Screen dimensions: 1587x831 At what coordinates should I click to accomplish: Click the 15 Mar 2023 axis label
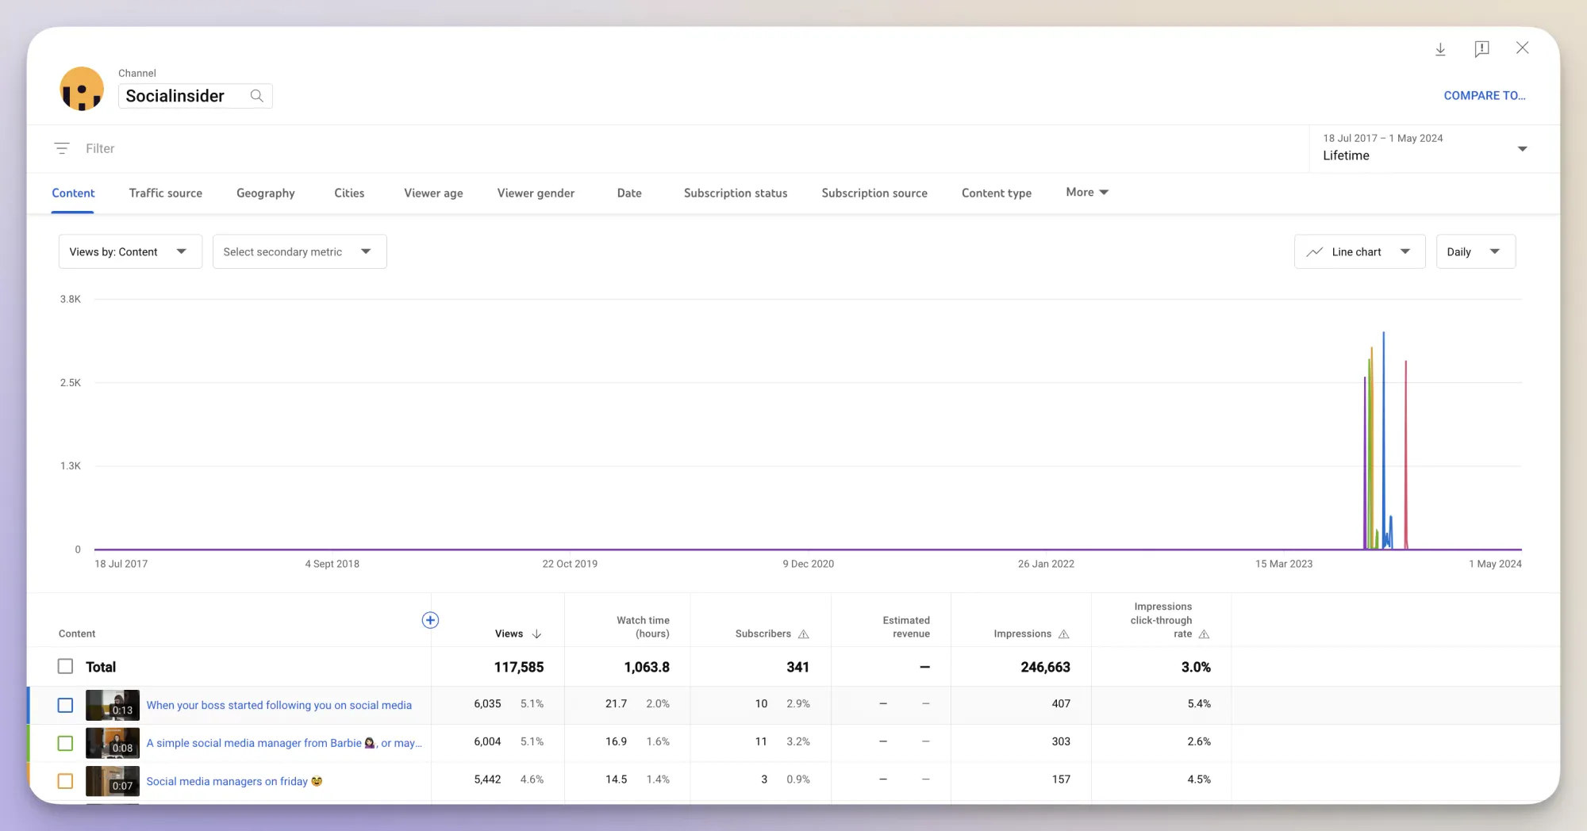(x=1284, y=564)
